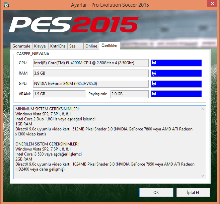Click the settings app icon in title bar
This screenshot has width=220, height=204.
pos(6,5)
